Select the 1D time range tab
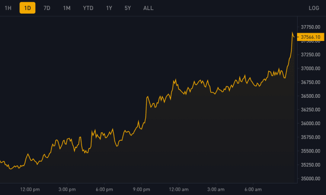Image resolution: width=326 pixels, height=195 pixels. tap(27, 8)
